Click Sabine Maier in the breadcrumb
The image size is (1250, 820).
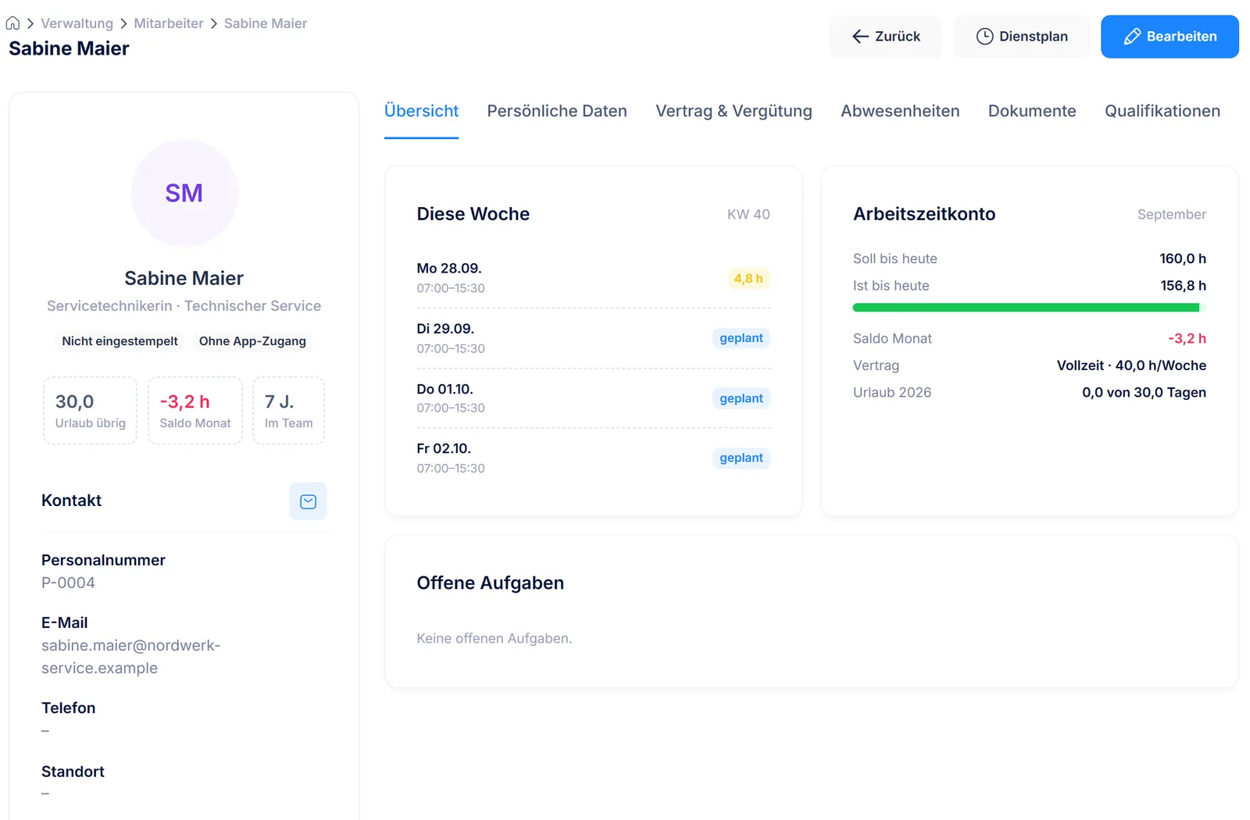tap(266, 23)
